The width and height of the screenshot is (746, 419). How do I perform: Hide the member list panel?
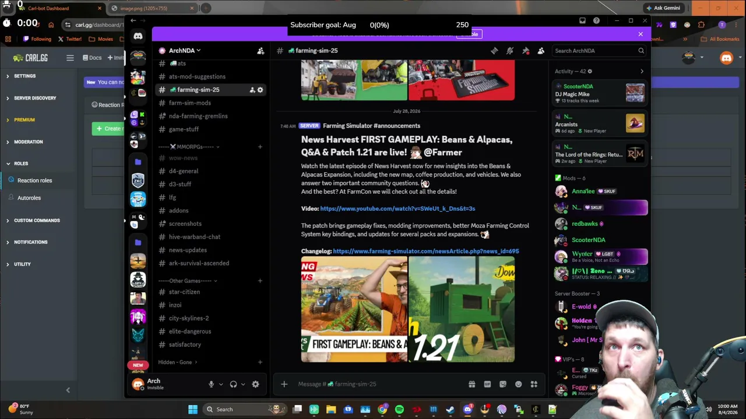[x=541, y=51]
